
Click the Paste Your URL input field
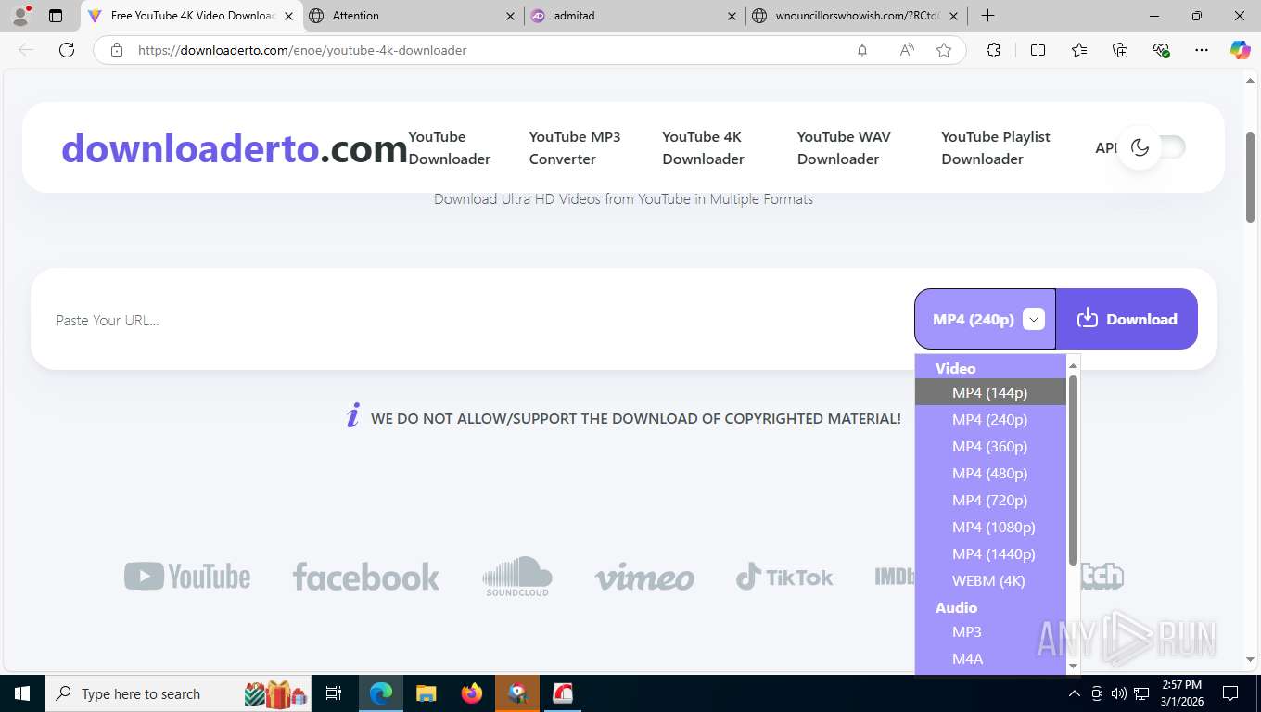tap(473, 320)
